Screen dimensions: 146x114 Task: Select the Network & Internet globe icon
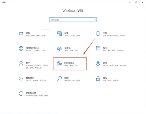pos(21,48)
